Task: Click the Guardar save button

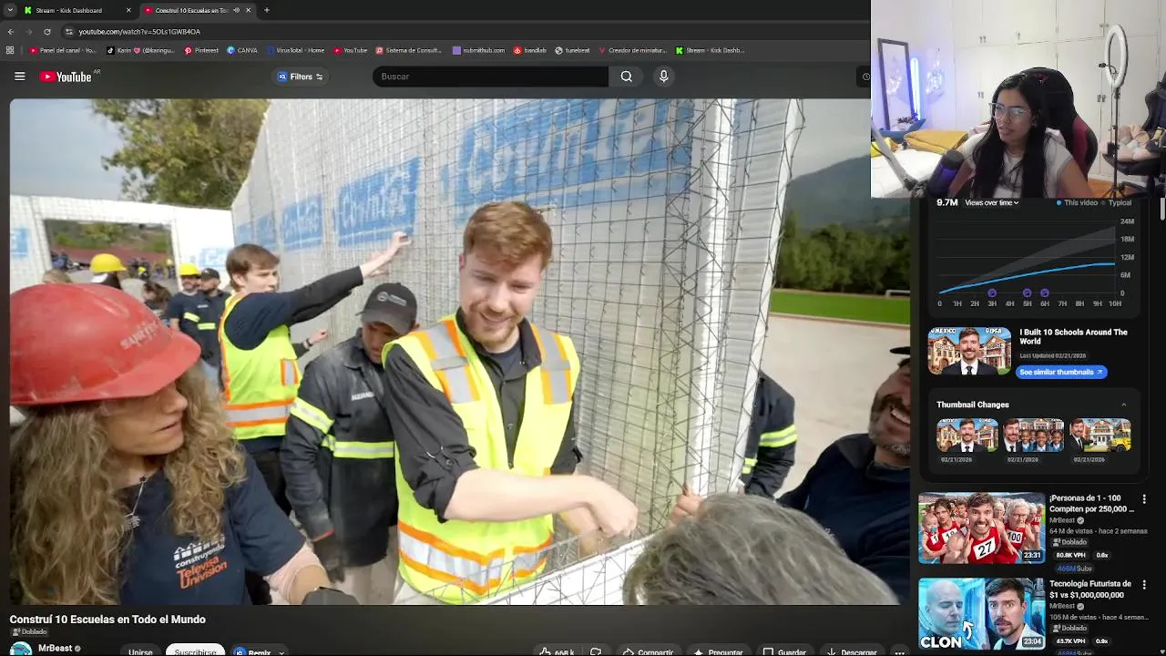Action: [784, 652]
